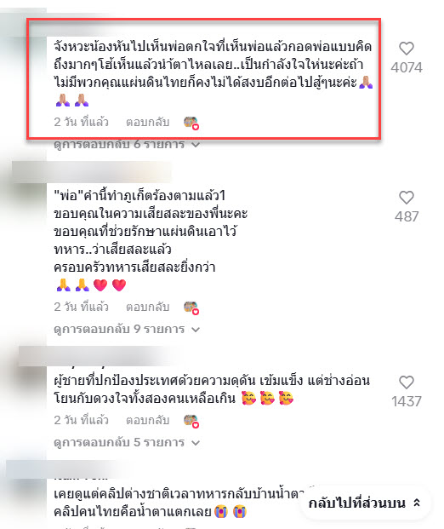Expand the 6 replies on the first comment
Image resolution: width=444 pixels, height=529 pixels.
click(x=127, y=145)
